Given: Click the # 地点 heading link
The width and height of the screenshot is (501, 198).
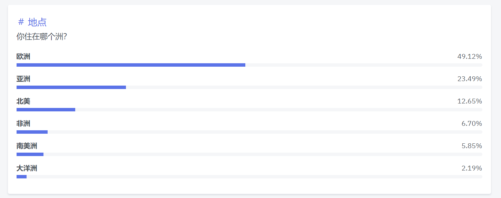Looking at the screenshot, I should [x=32, y=22].
